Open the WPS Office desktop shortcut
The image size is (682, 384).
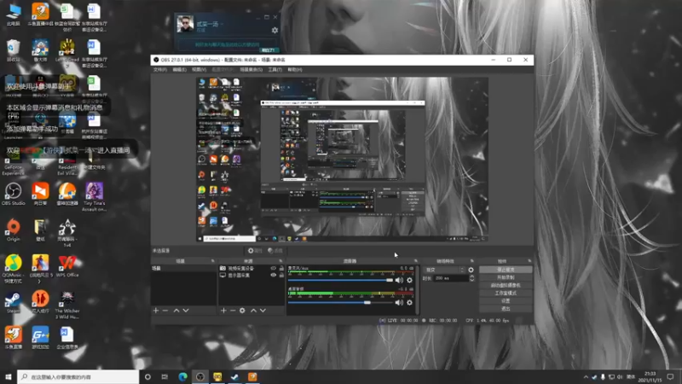[x=67, y=266]
